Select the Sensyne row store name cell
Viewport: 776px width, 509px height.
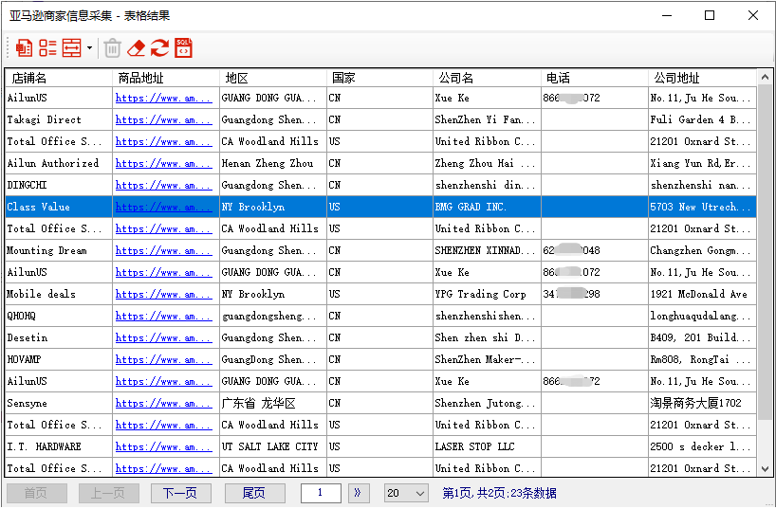(x=58, y=404)
